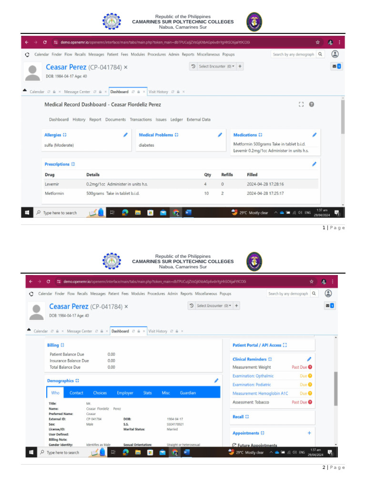The image size is (366, 488).
Task: Open the help question-mark icon on dashboard title
Action: [x=312, y=104]
